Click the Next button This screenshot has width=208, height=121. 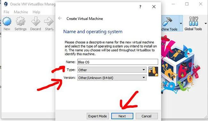click(122, 116)
